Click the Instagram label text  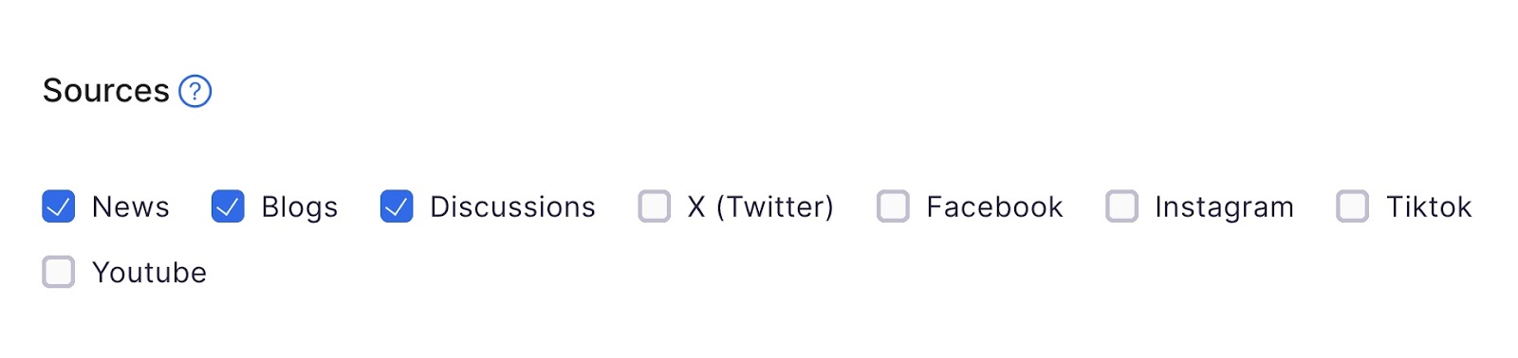(x=1225, y=207)
